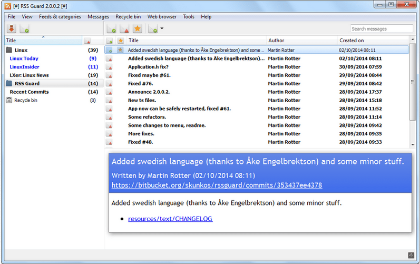The width and height of the screenshot is (420, 264).
Task: Click the unread icon beside 'Some refactors.'
Action: 109,117
